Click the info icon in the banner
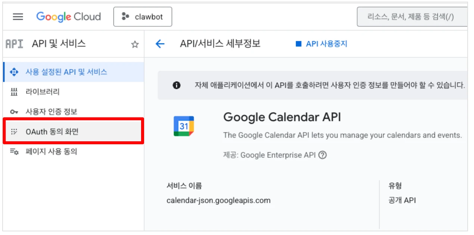474x235 pixels. [177, 86]
